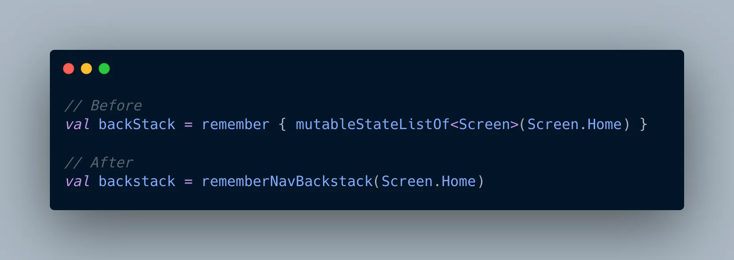Image resolution: width=734 pixels, height=260 pixels.
Task: Click Screen.Home in the mutableStateListOf call
Action: 574,125
